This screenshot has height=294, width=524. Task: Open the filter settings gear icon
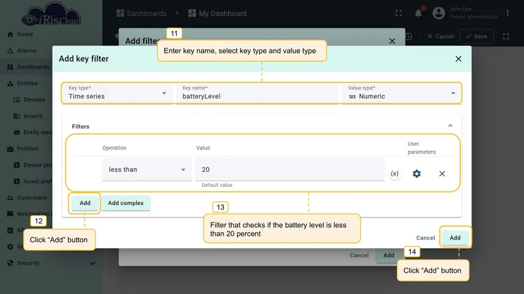417,174
